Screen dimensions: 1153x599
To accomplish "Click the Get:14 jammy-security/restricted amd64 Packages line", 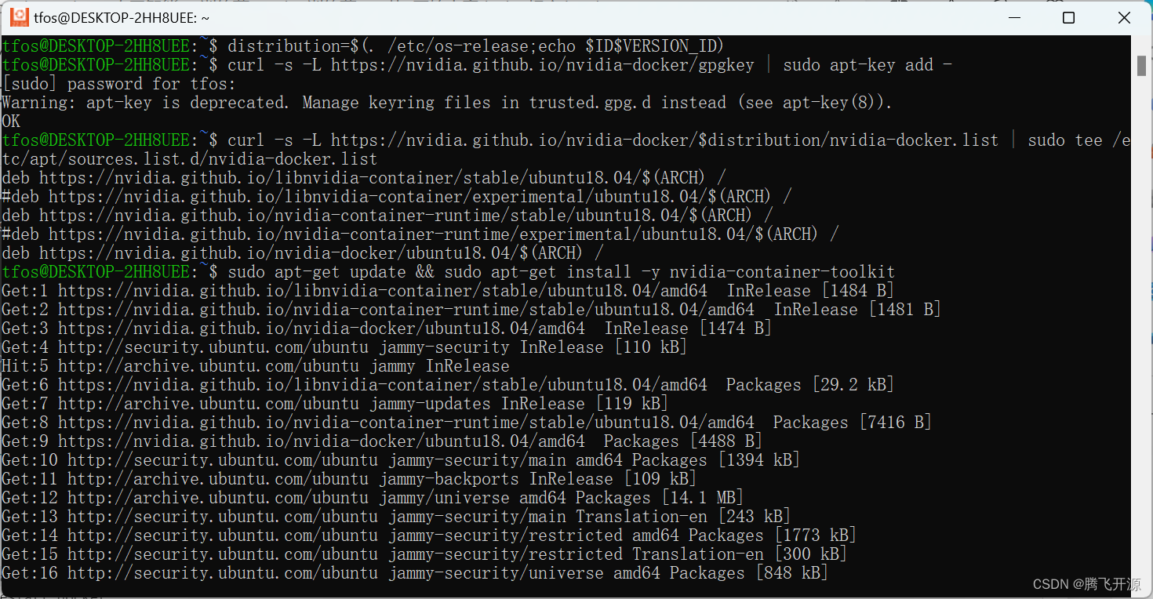I will [x=429, y=535].
